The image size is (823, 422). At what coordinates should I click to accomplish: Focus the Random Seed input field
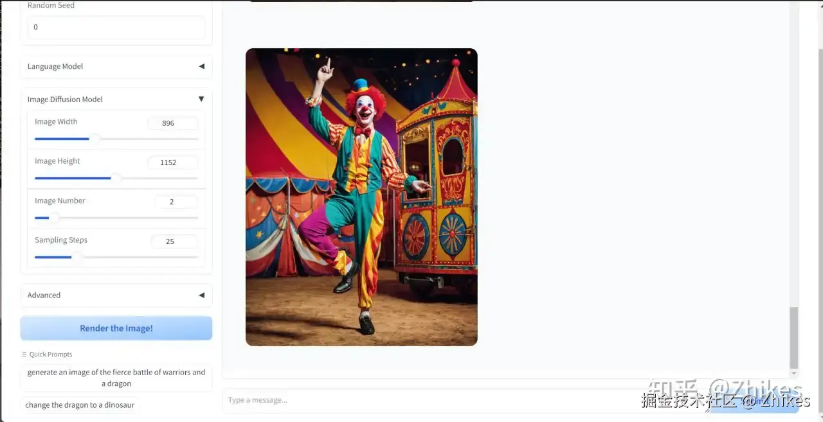tap(116, 27)
